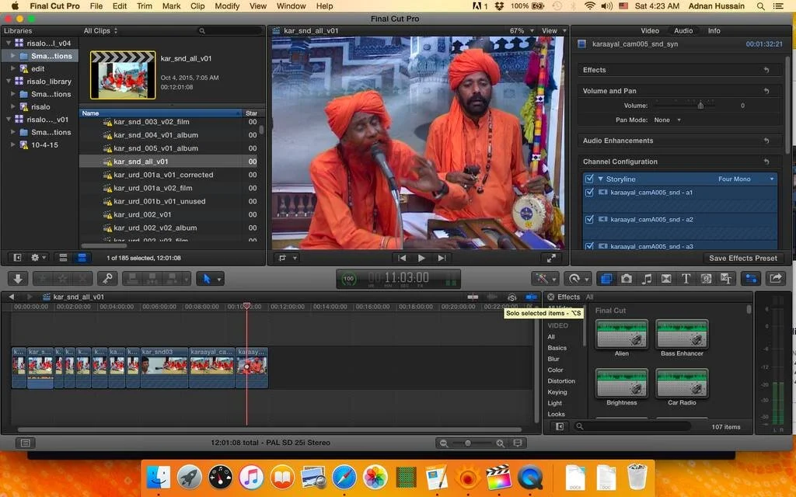Select the Distortion effects category
The width and height of the screenshot is (796, 497).
point(561,381)
